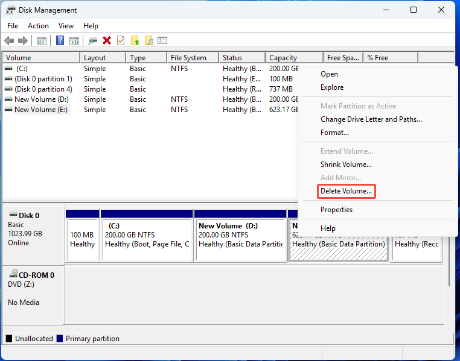460x361 pixels.
Task: Choose Open from the context menu
Action: pos(329,74)
